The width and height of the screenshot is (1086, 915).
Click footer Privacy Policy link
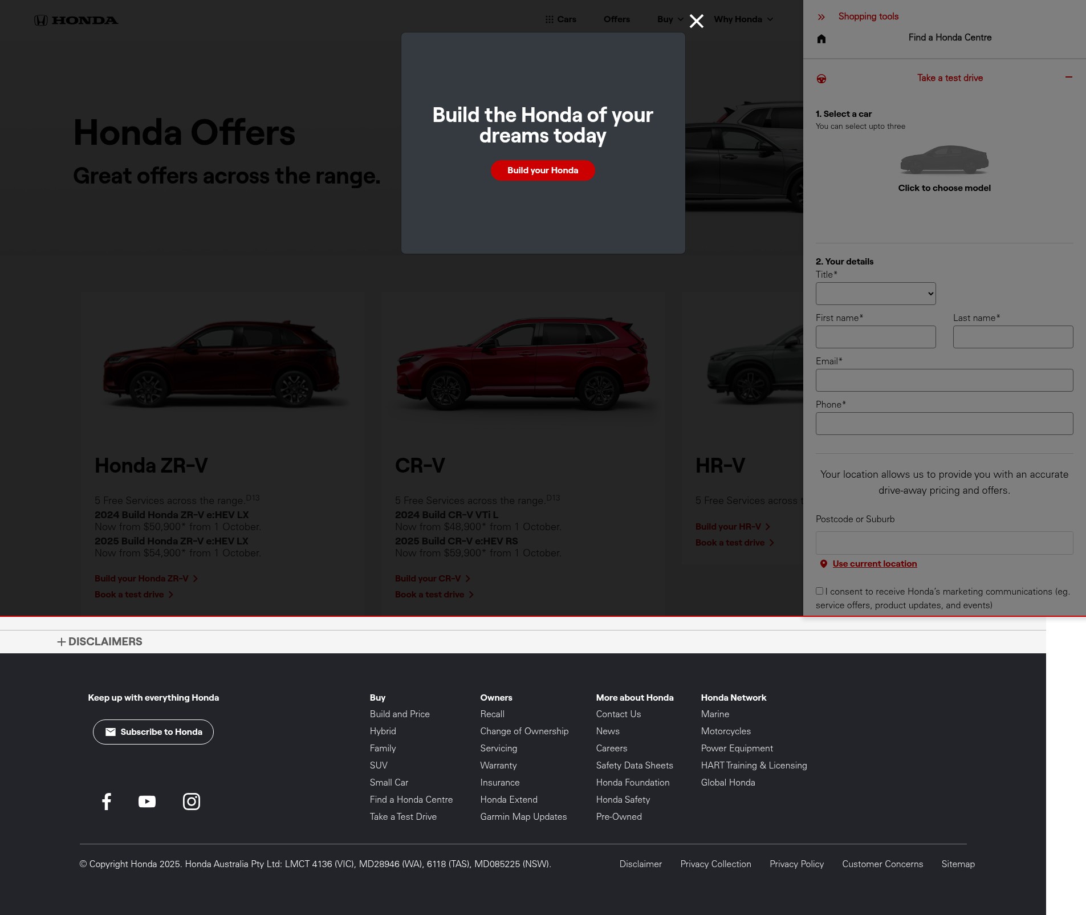point(796,864)
